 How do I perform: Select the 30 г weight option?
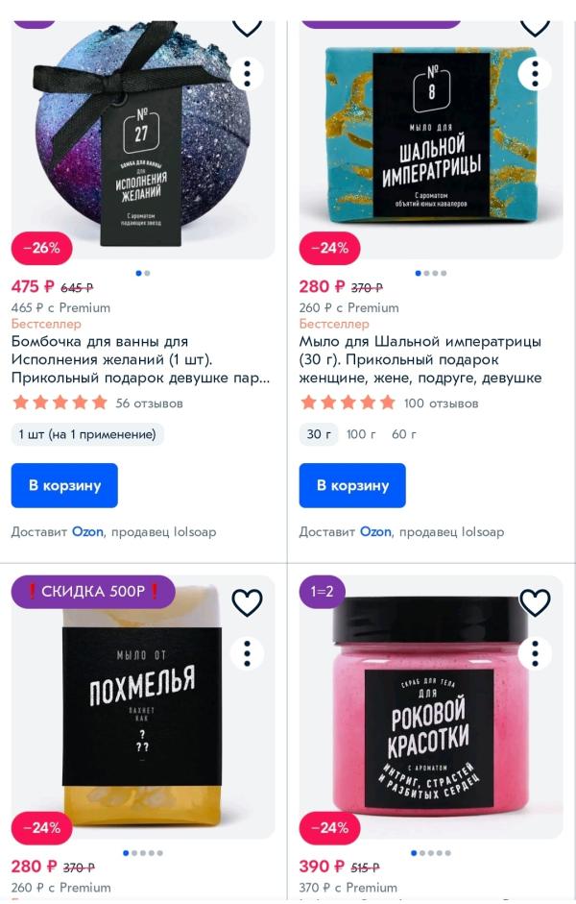point(319,434)
